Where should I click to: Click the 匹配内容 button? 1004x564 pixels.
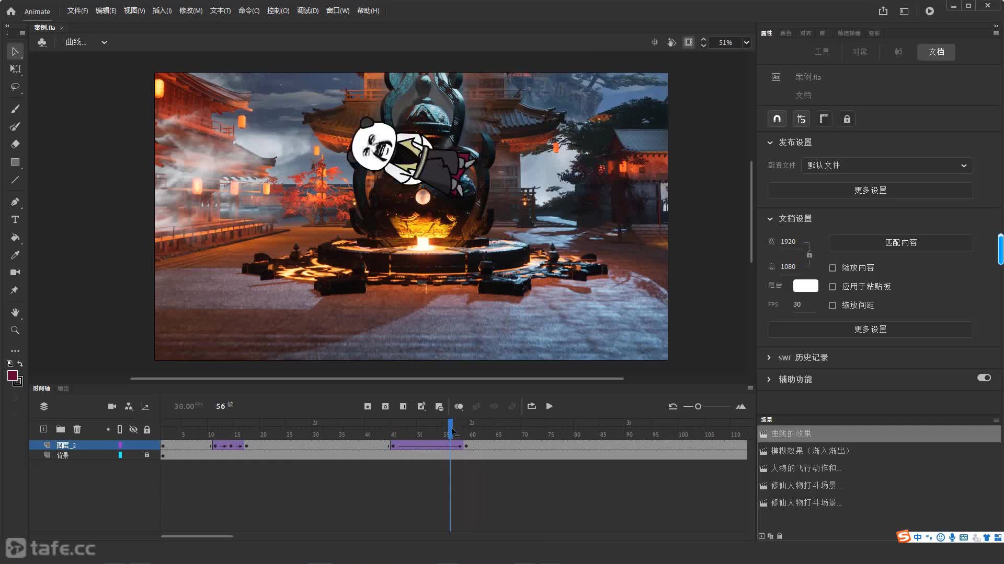tap(900, 243)
